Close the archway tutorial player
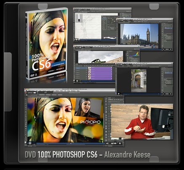The height and width of the screenshot is (170, 184). coord(171,94)
